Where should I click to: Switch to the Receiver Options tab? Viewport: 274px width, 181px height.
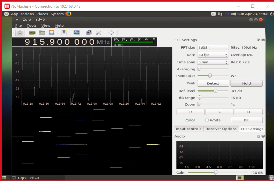[x=221, y=129]
